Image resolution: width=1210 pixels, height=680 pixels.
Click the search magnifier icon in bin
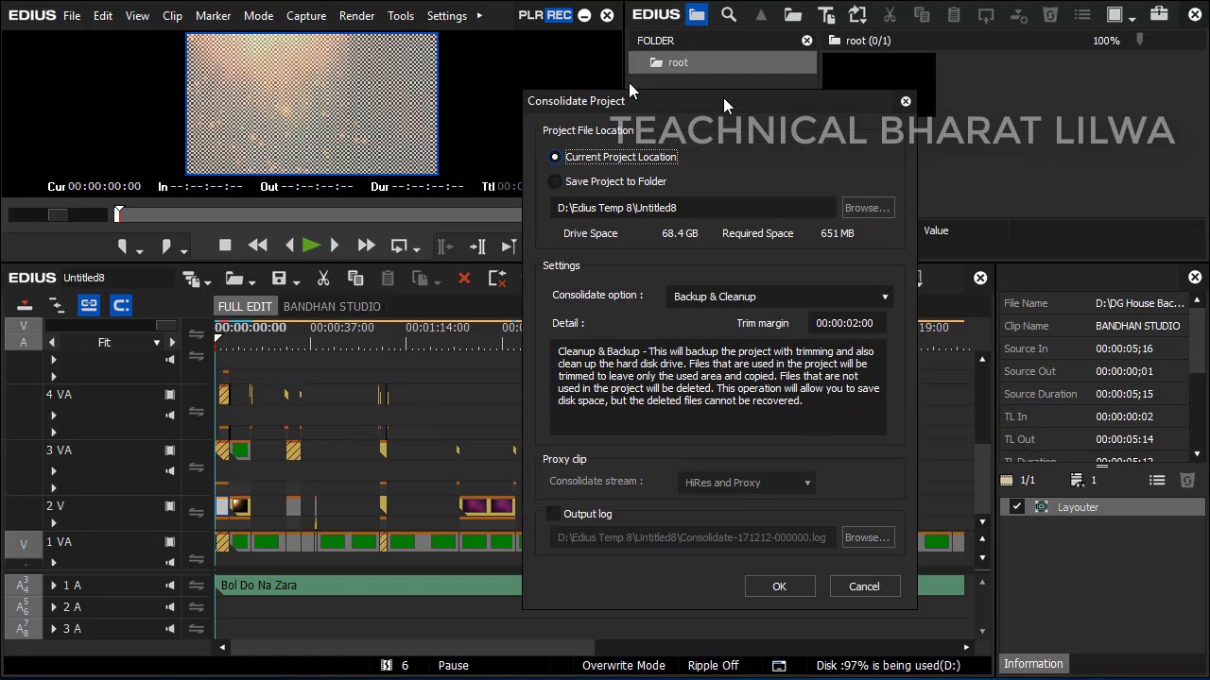point(729,15)
